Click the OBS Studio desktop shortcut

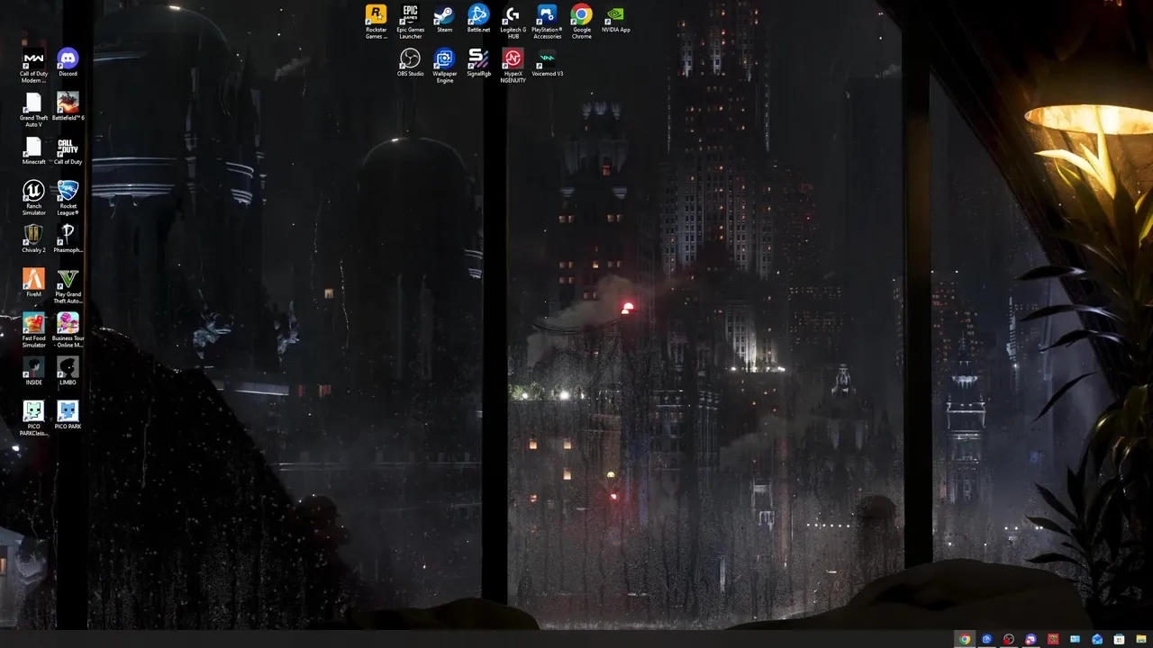[x=410, y=63]
